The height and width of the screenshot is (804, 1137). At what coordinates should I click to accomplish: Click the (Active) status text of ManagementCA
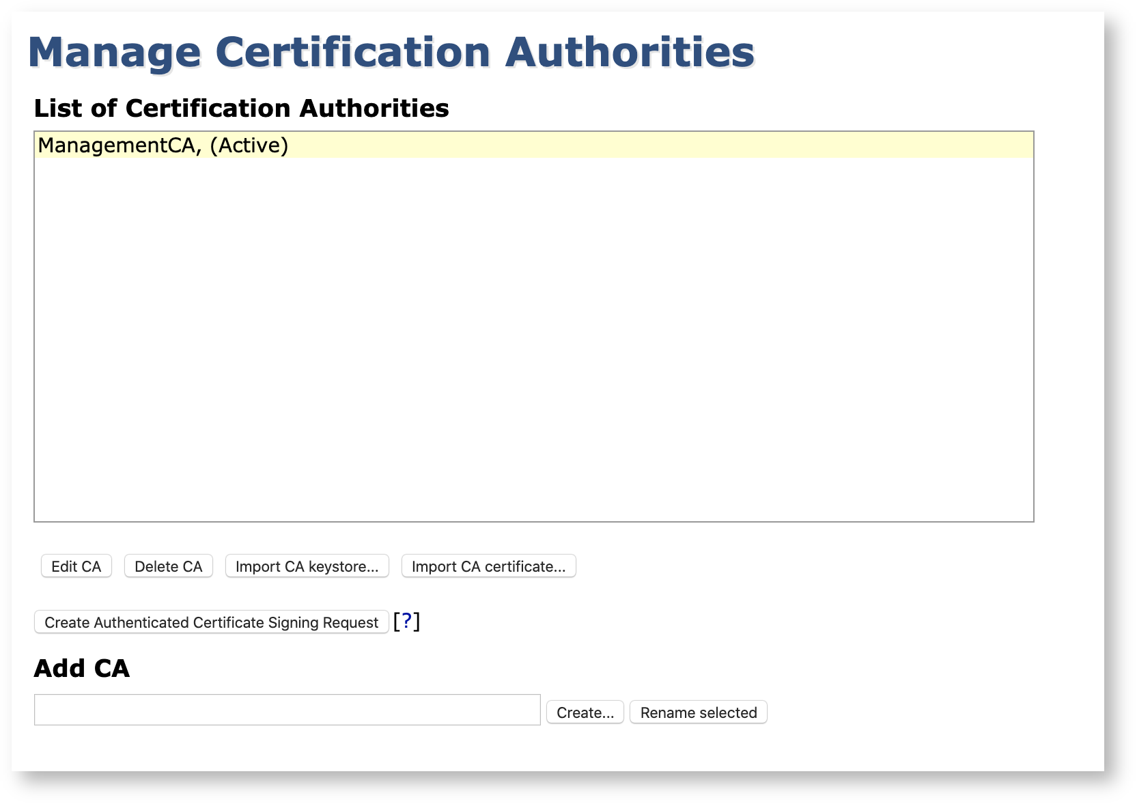[x=249, y=145]
